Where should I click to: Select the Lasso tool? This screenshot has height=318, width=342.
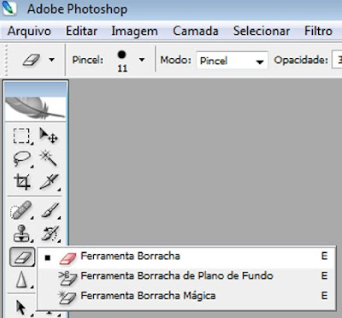pyautogui.click(x=21, y=158)
